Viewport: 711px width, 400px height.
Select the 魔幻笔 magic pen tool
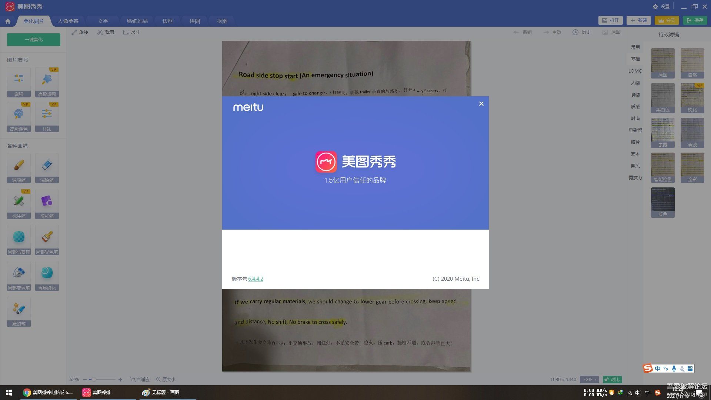[x=19, y=311]
